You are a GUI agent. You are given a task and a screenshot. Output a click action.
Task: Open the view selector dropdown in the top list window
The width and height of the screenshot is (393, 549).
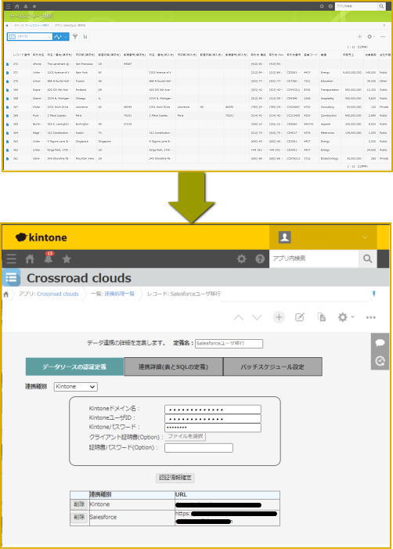[30, 36]
